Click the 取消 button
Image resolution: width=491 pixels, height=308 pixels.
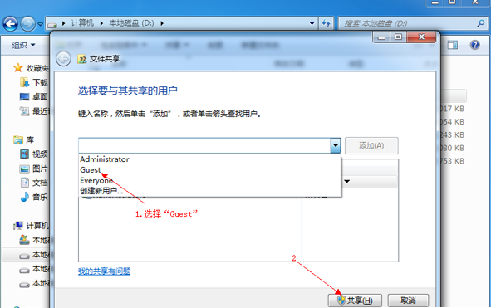click(x=408, y=301)
